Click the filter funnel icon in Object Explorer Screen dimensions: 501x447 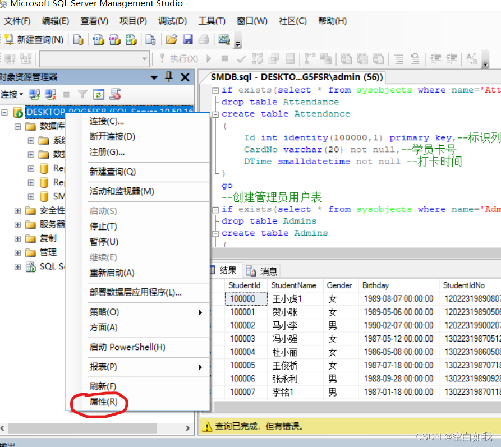pyautogui.click(x=82, y=95)
